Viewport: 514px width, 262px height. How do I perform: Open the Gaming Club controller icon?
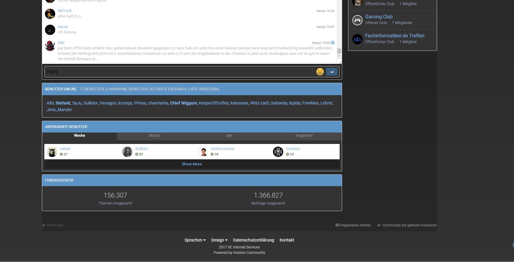(x=357, y=20)
